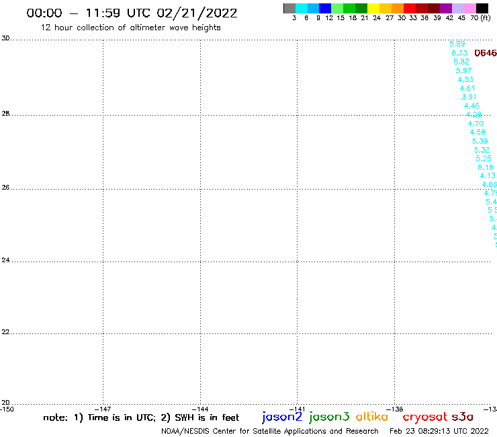The width and height of the screenshot is (497, 437).
Task: Click the black swatch ending the scale
Action: tap(482, 8)
